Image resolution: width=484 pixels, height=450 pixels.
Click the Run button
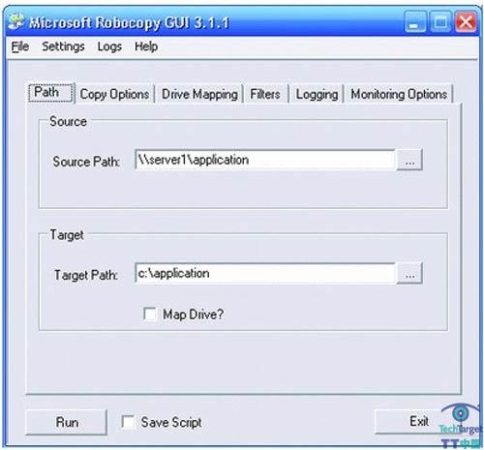(x=66, y=422)
